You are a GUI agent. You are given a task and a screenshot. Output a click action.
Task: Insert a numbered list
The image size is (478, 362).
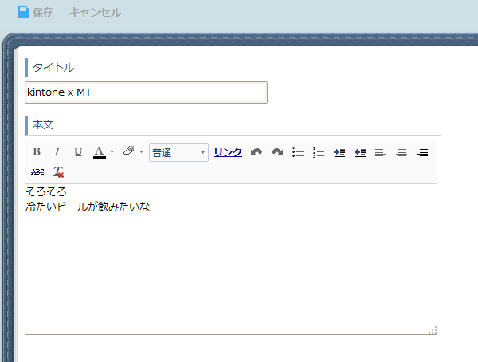[319, 151]
